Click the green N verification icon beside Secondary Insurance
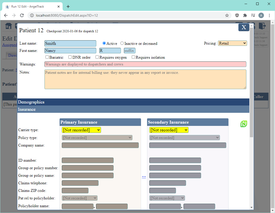 [244, 124]
